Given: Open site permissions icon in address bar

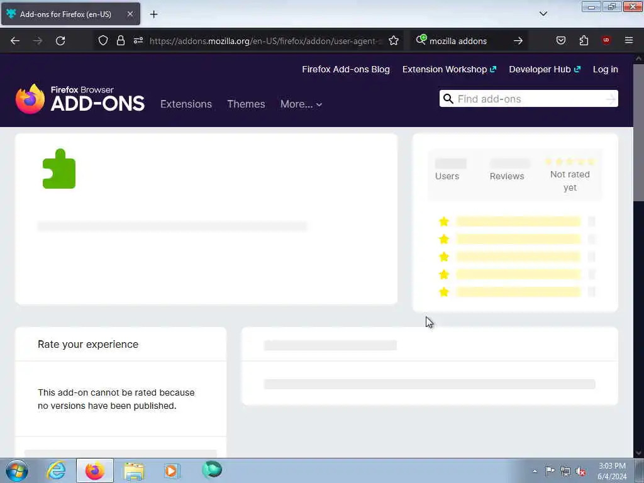Looking at the screenshot, I should (x=138, y=40).
